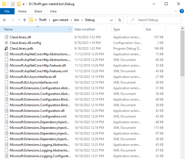The height and width of the screenshot is (159, 185).
Task: Switch to the Home ribbon tab
Action: tap(22, 11)
